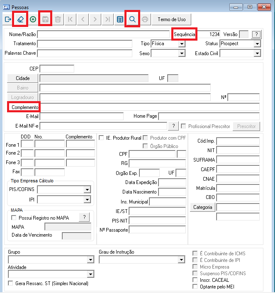Click the CEP input field

tap(57, 69)
